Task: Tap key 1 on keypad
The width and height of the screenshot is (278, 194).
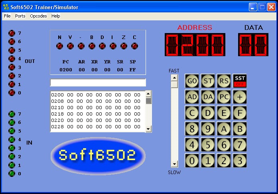Action: click(x=208, y=161)
